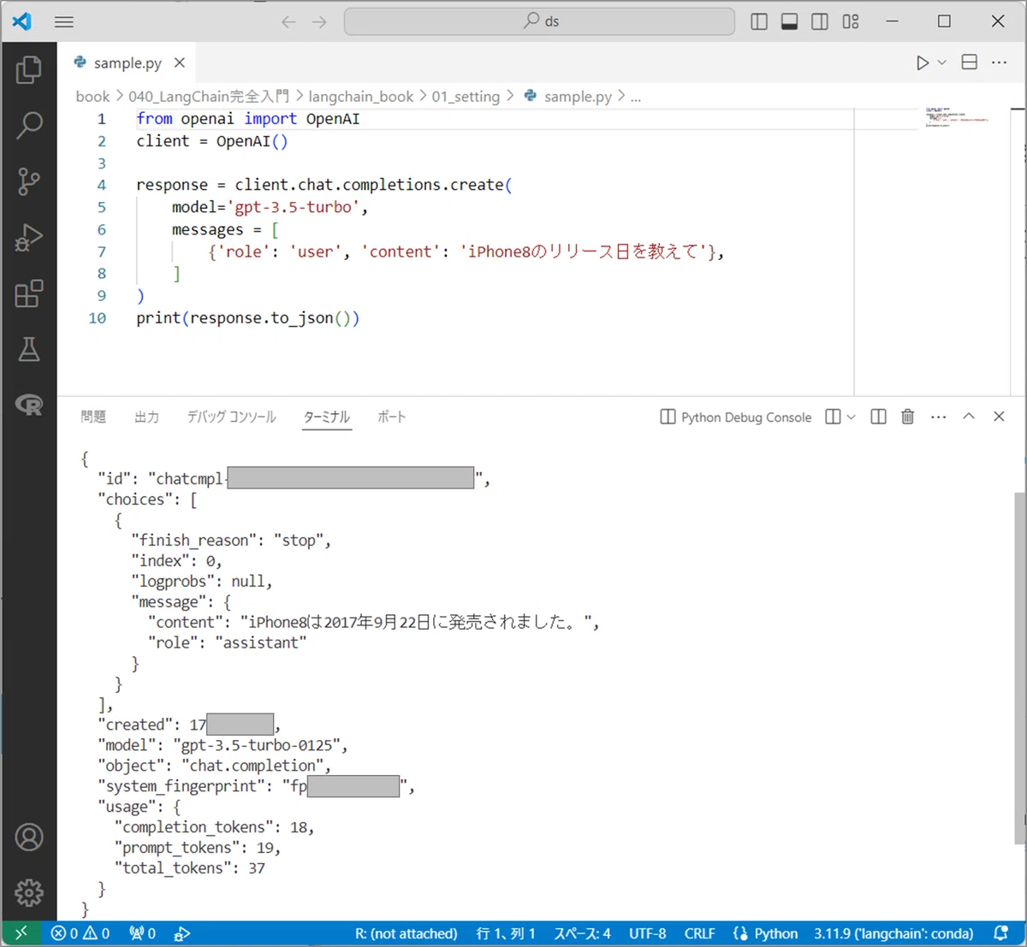Image resolution: width=1027 pixels, height=947 pixels.
Task: Open the Search view in activity bar
Action: pos(29,126)
